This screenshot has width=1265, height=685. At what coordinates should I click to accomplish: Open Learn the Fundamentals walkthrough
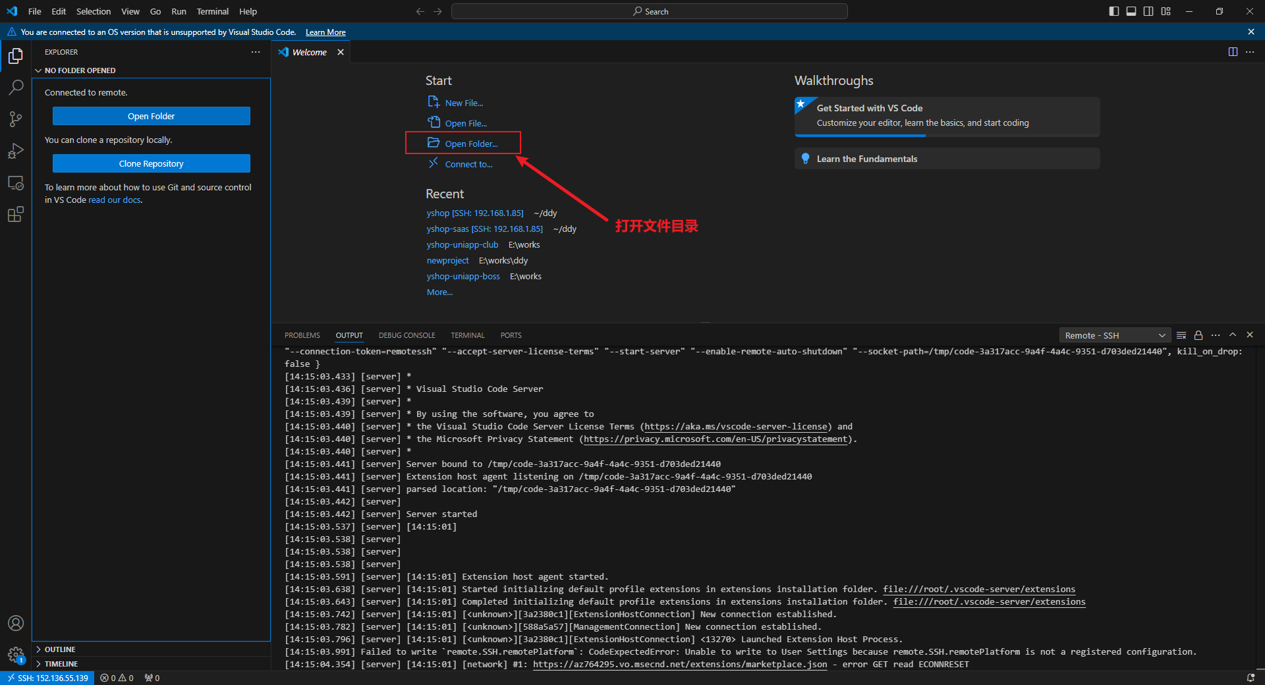[947, 159]
